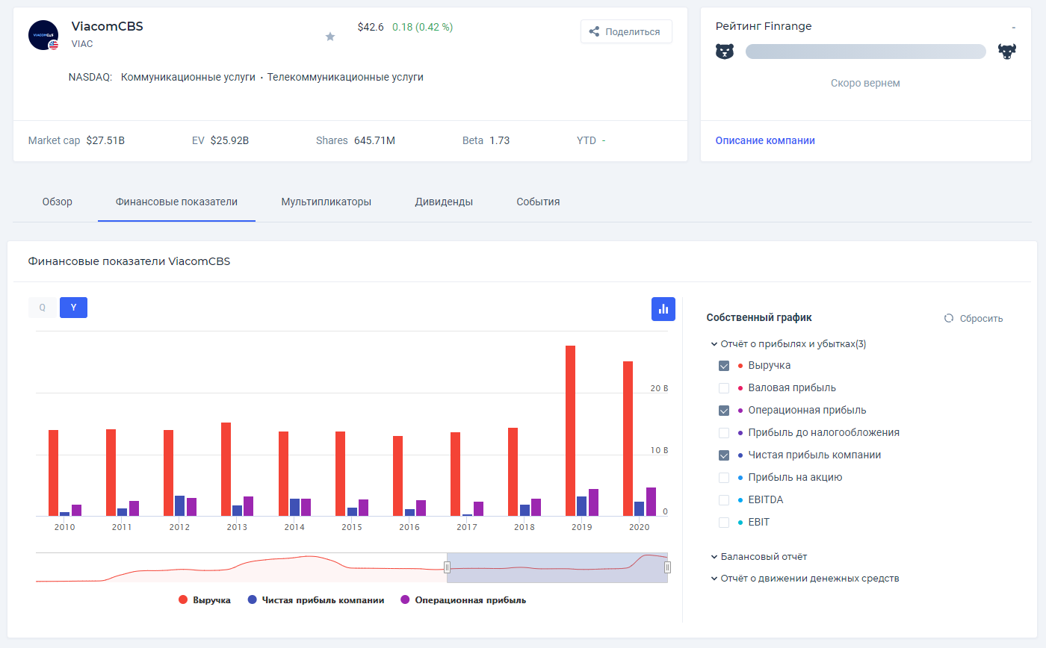
Task: Expand the Балансовый отчёт section
Action: (x=762, y=557)
